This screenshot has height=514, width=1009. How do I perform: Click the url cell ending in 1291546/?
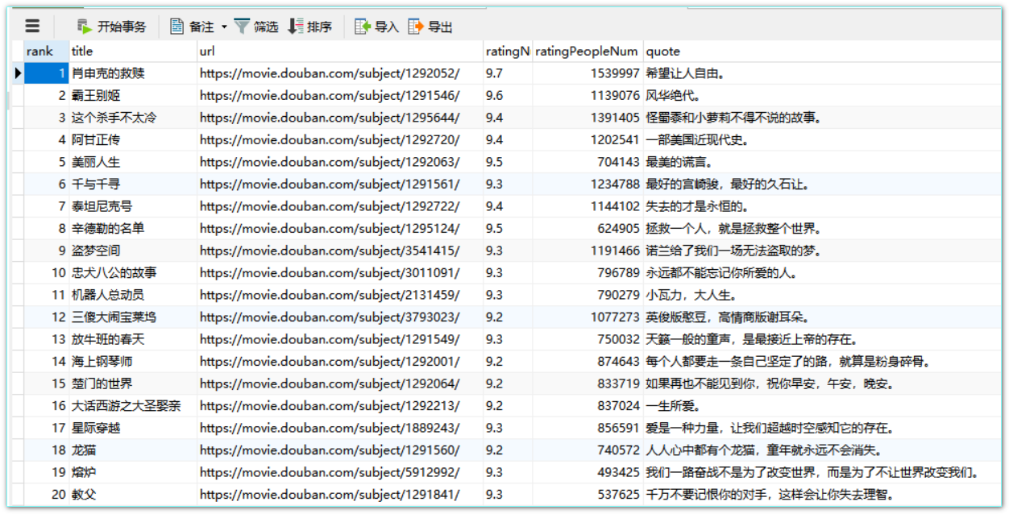[340, 96]
